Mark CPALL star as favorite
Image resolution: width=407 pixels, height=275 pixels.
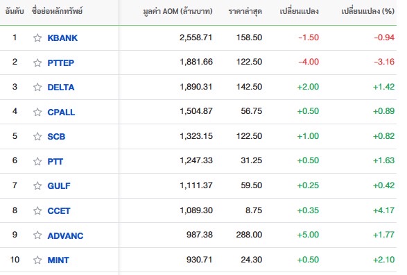click(x=37, y=112)
